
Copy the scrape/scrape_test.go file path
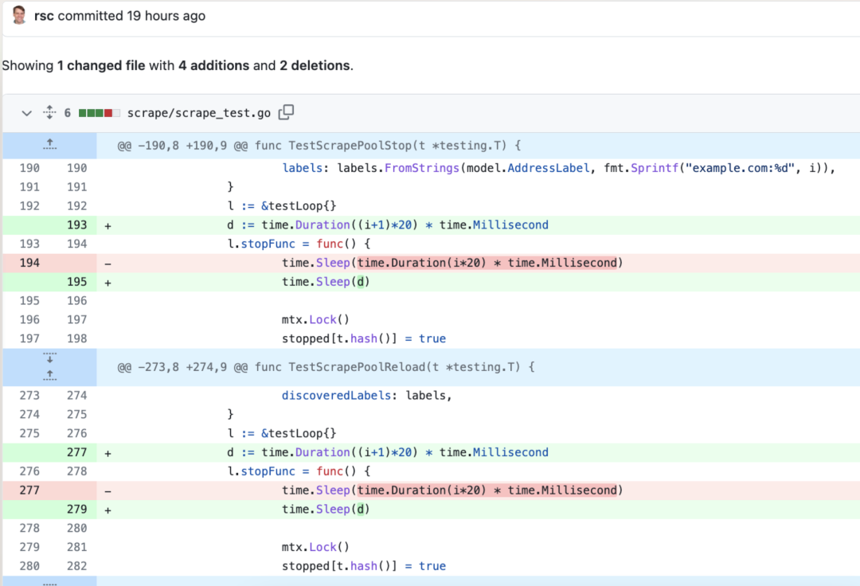click(286, 113)
